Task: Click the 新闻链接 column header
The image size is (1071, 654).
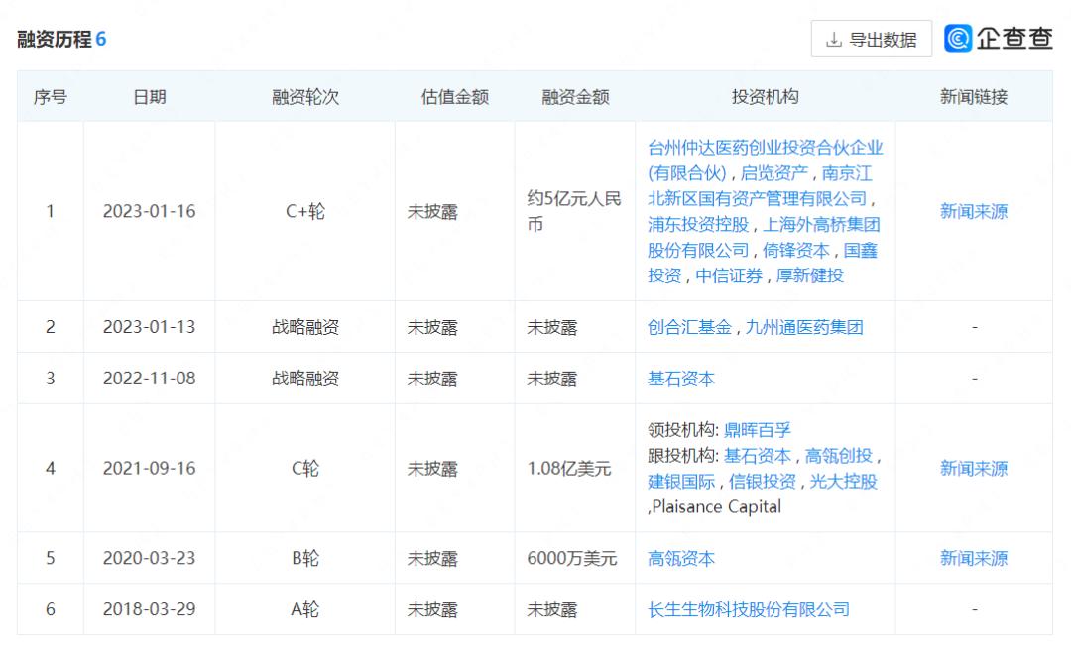Action: (x=974, y=97)
